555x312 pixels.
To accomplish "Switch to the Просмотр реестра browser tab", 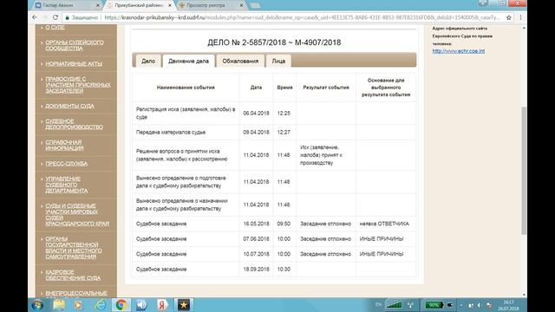I will click(x=211, y=5).
